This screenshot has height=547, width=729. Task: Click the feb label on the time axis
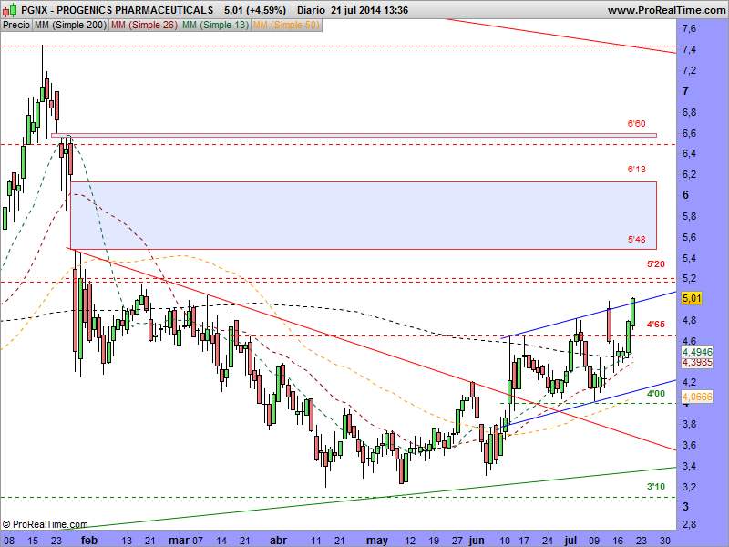point(88,541)
